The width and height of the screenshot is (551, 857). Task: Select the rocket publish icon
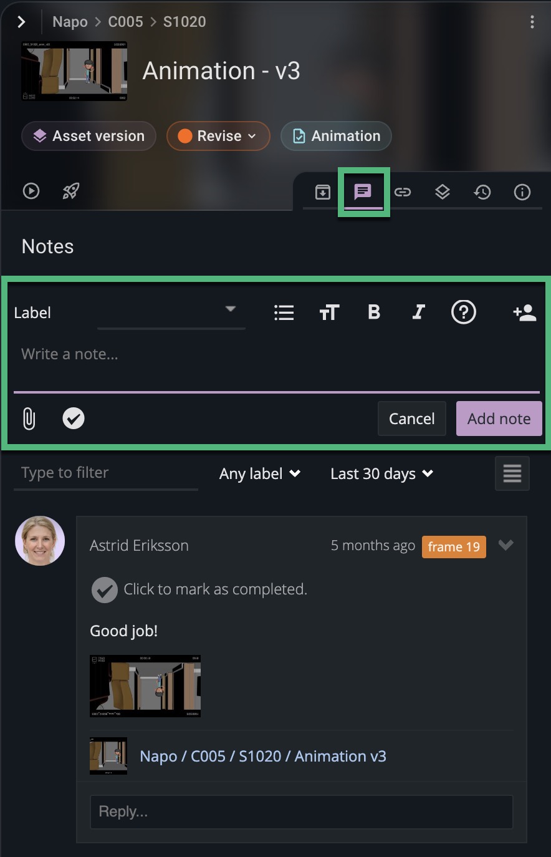coord(70,191)
